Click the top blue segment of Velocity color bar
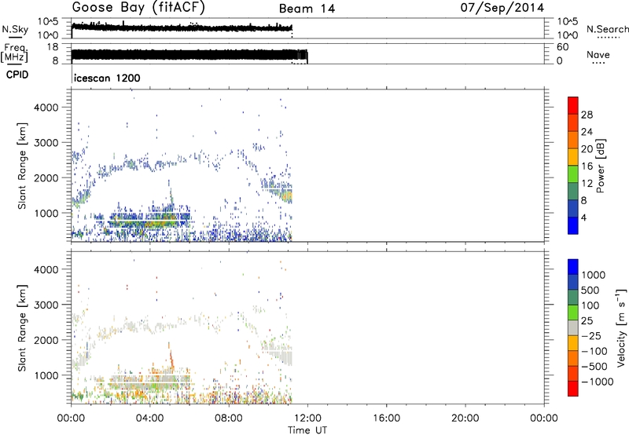The height and width of the screenshot is (435, 629). [x=573, y=267]
